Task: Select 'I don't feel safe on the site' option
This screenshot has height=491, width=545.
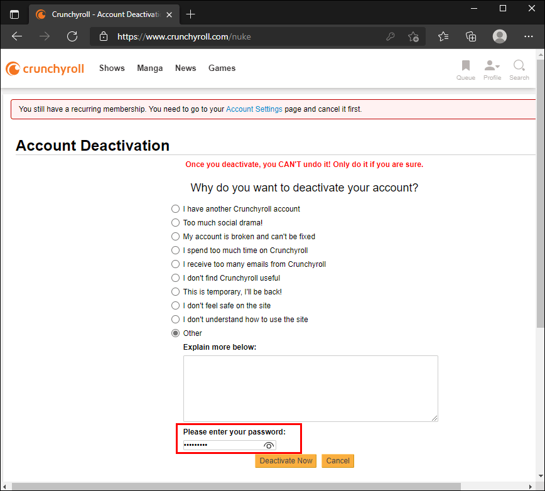Action: click(x=176, y=305)
